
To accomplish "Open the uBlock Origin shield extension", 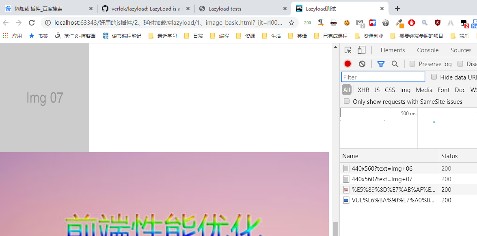I will [438, 22].
